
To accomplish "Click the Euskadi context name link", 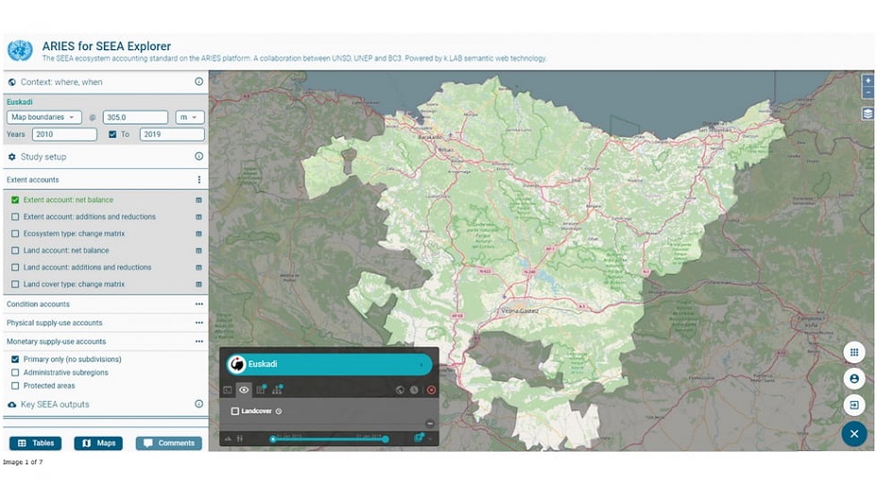I will [20, 102].
